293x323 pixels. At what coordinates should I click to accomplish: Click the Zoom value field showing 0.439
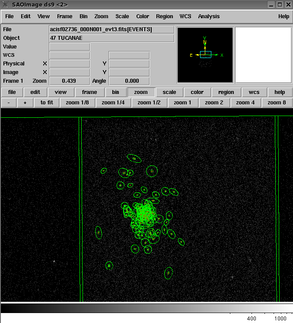coord(69,81)
